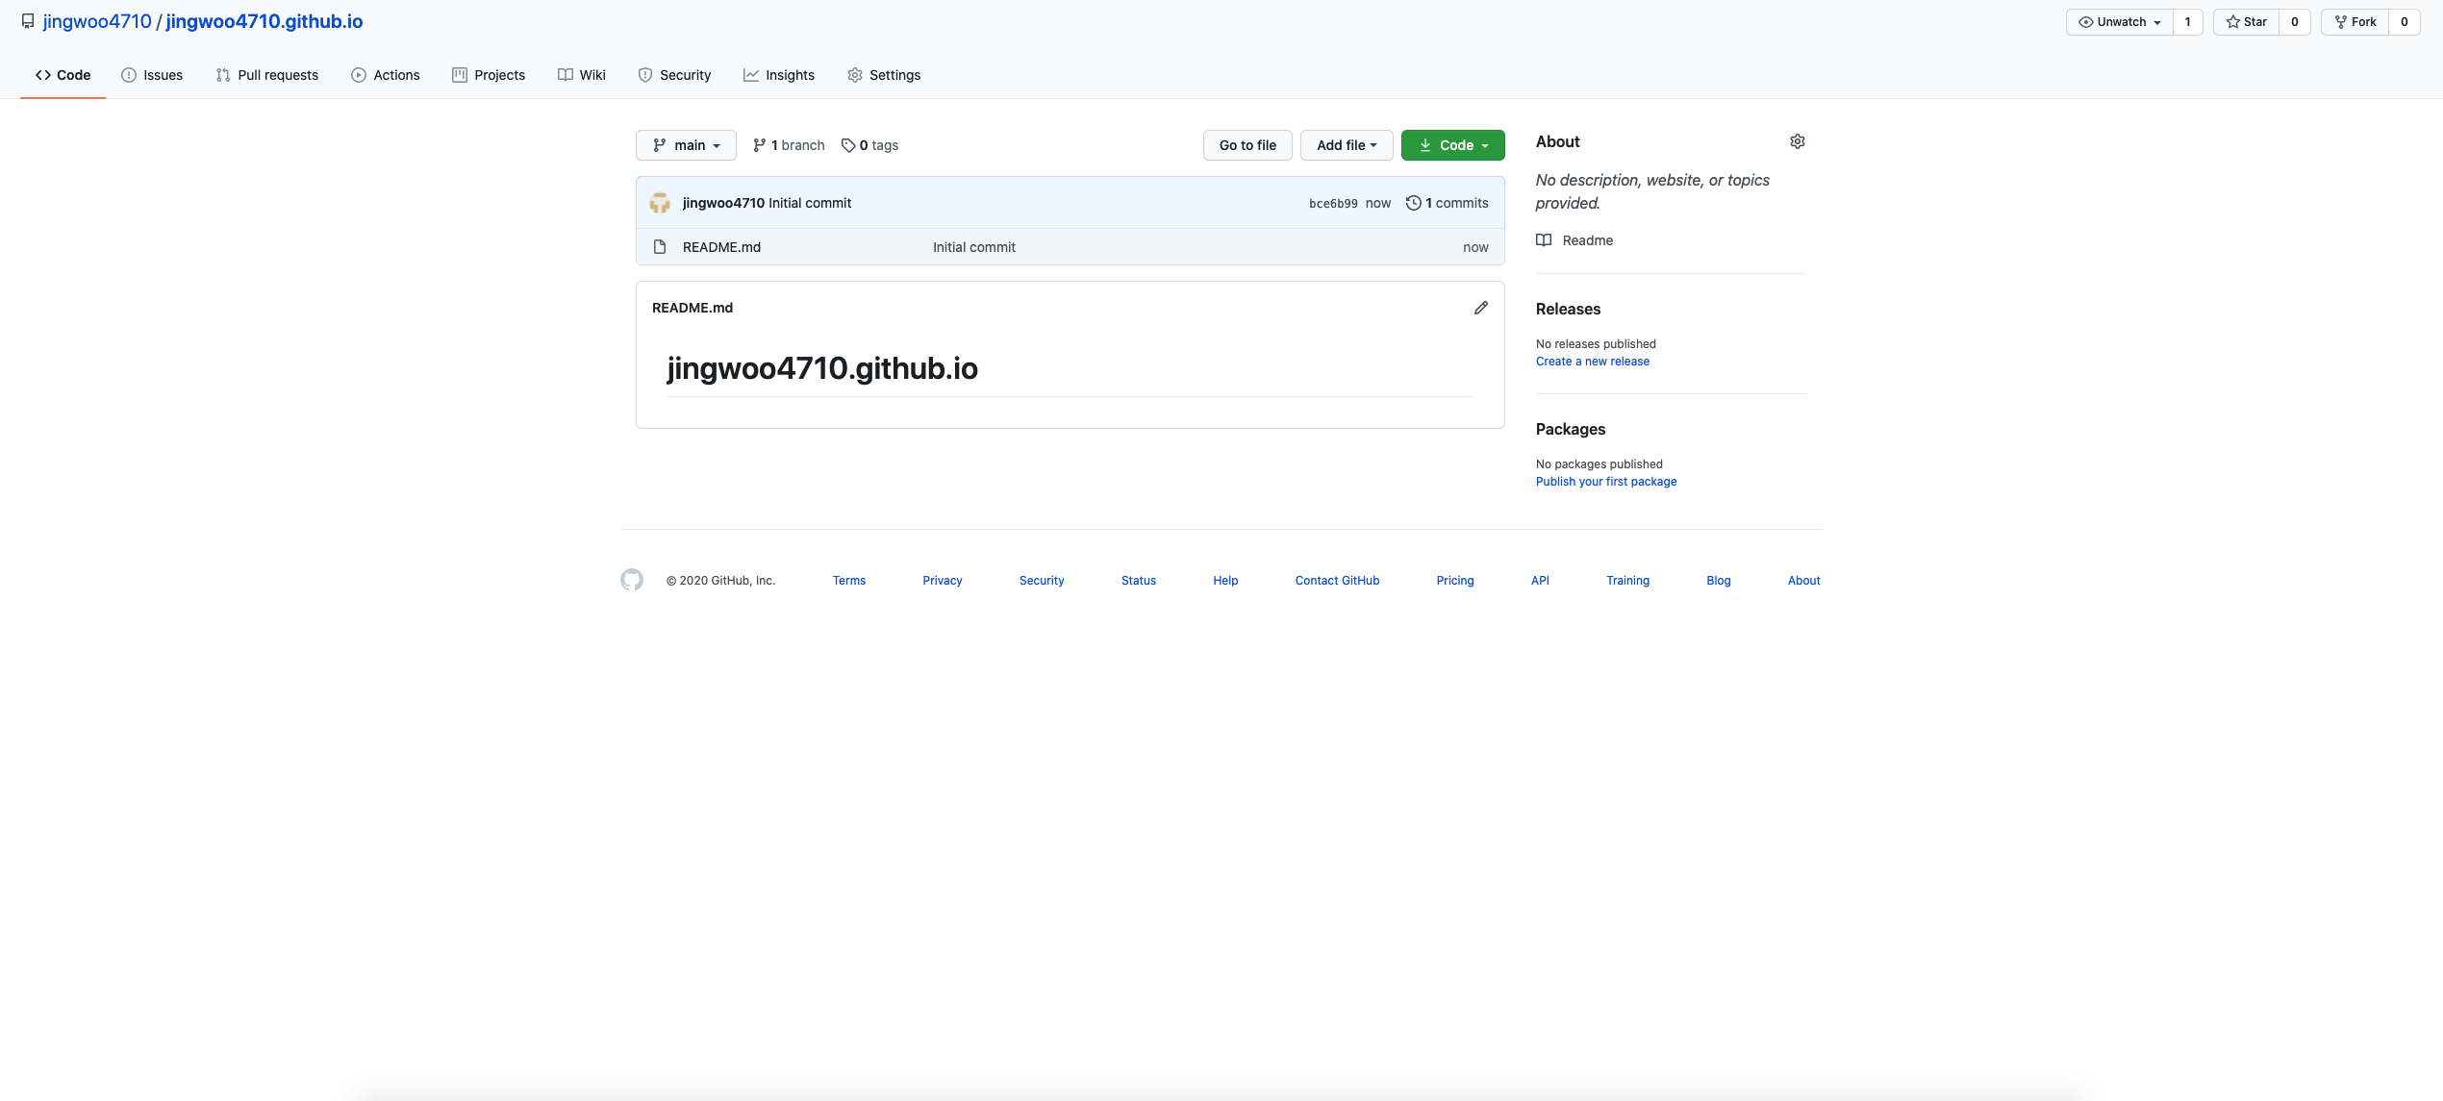Open the Terms footer link
The width and height of the screenshot is (2443, 1101).
coord(849,581)
